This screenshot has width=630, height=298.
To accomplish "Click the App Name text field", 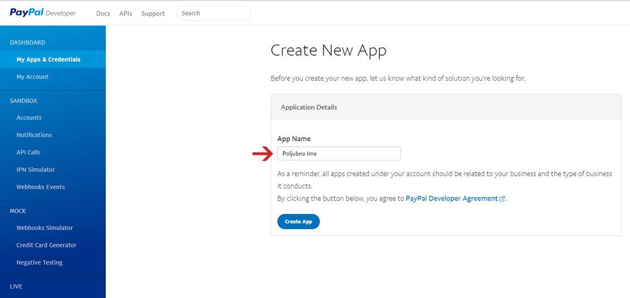I will point(339,153).
